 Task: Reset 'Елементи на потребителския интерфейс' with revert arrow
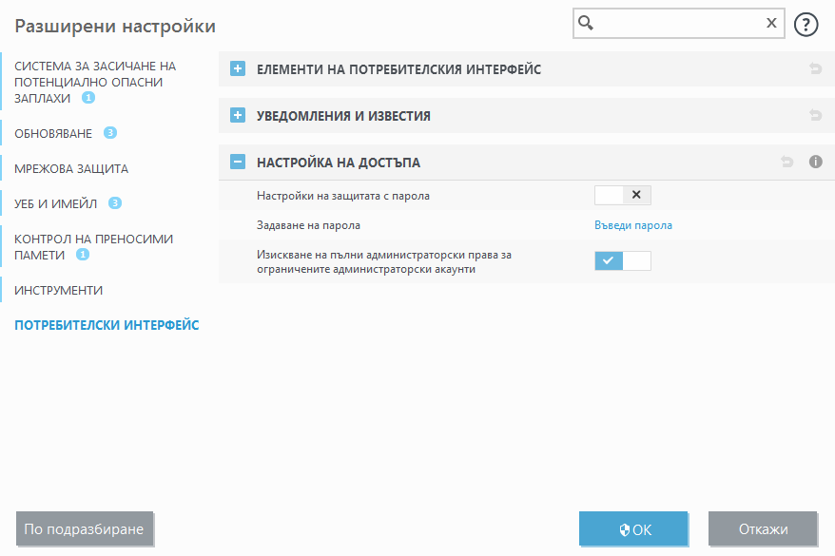point(814,68)
